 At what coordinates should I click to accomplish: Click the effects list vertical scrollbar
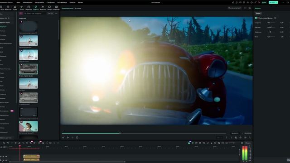click(x=59, y=29)
